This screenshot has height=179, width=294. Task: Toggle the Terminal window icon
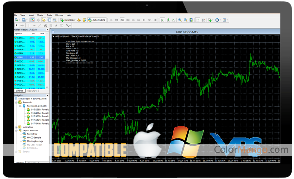coord(49,20)
